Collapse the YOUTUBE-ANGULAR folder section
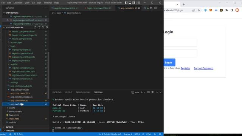 [x=4, y=28]
